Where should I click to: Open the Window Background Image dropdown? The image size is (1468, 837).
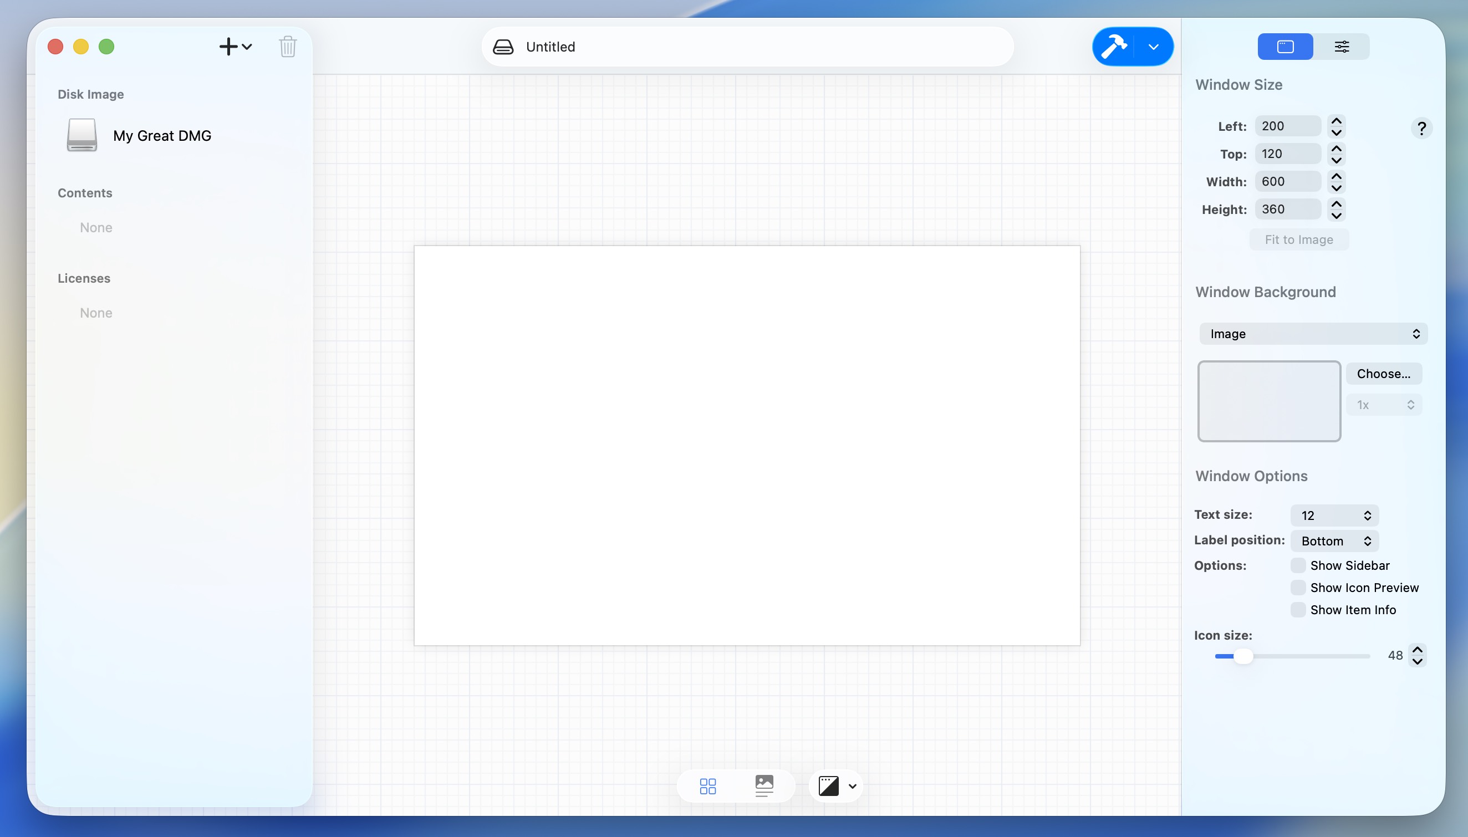(1313, 334)
